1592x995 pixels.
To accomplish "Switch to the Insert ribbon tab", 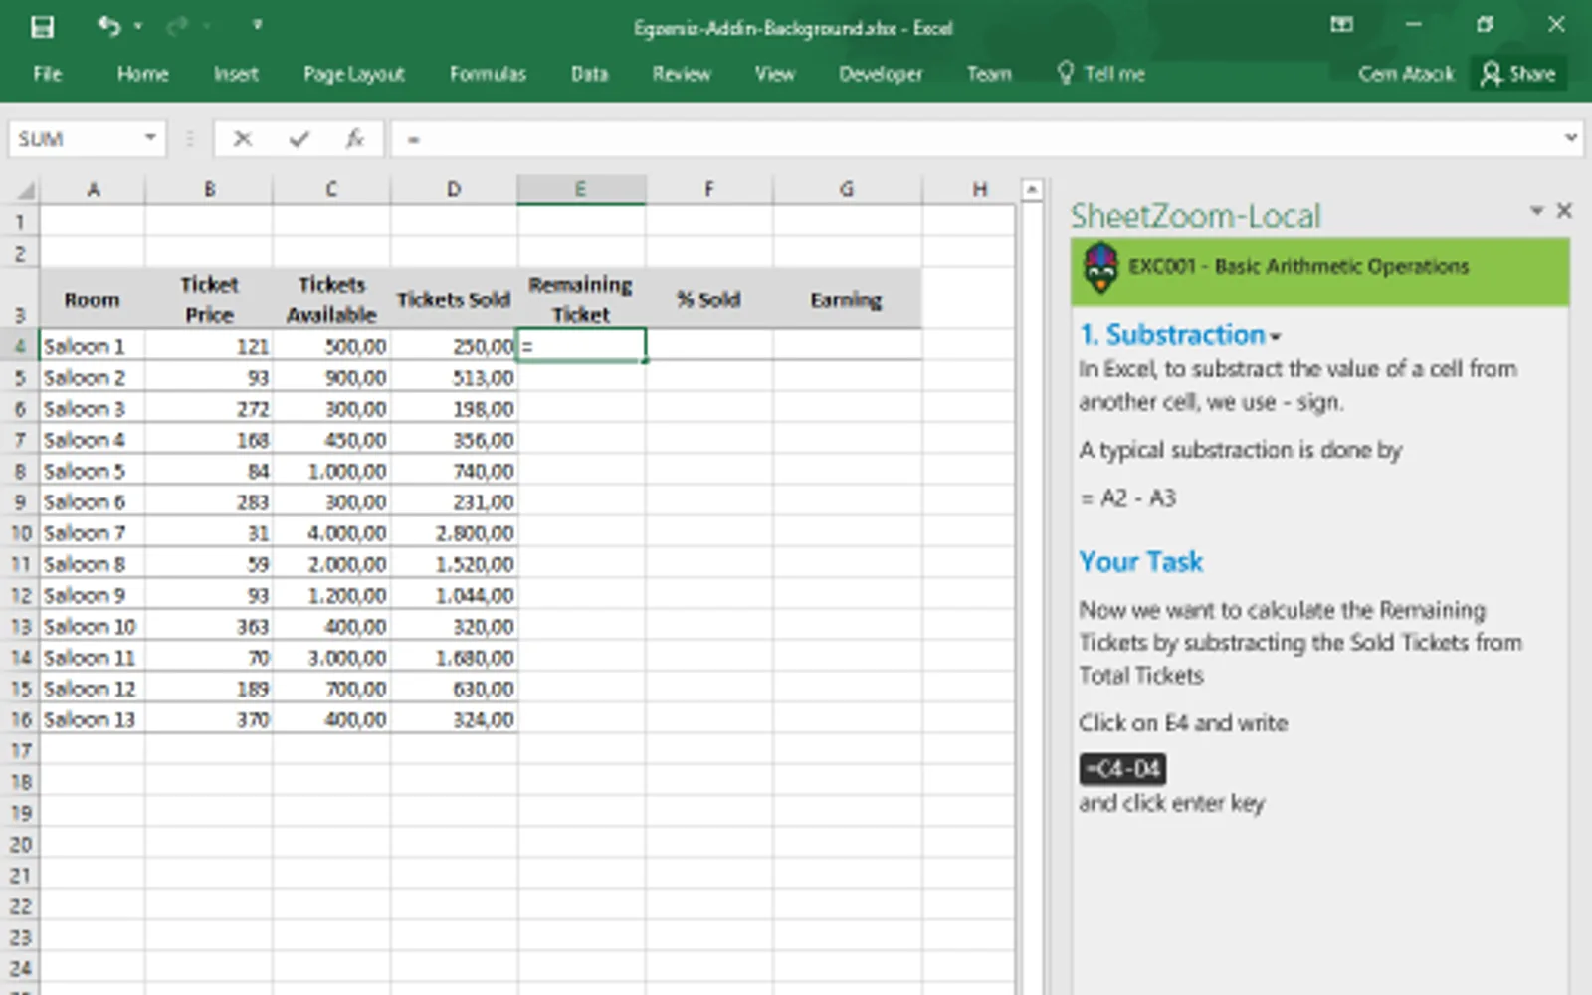I will click(x=236, y=74).
